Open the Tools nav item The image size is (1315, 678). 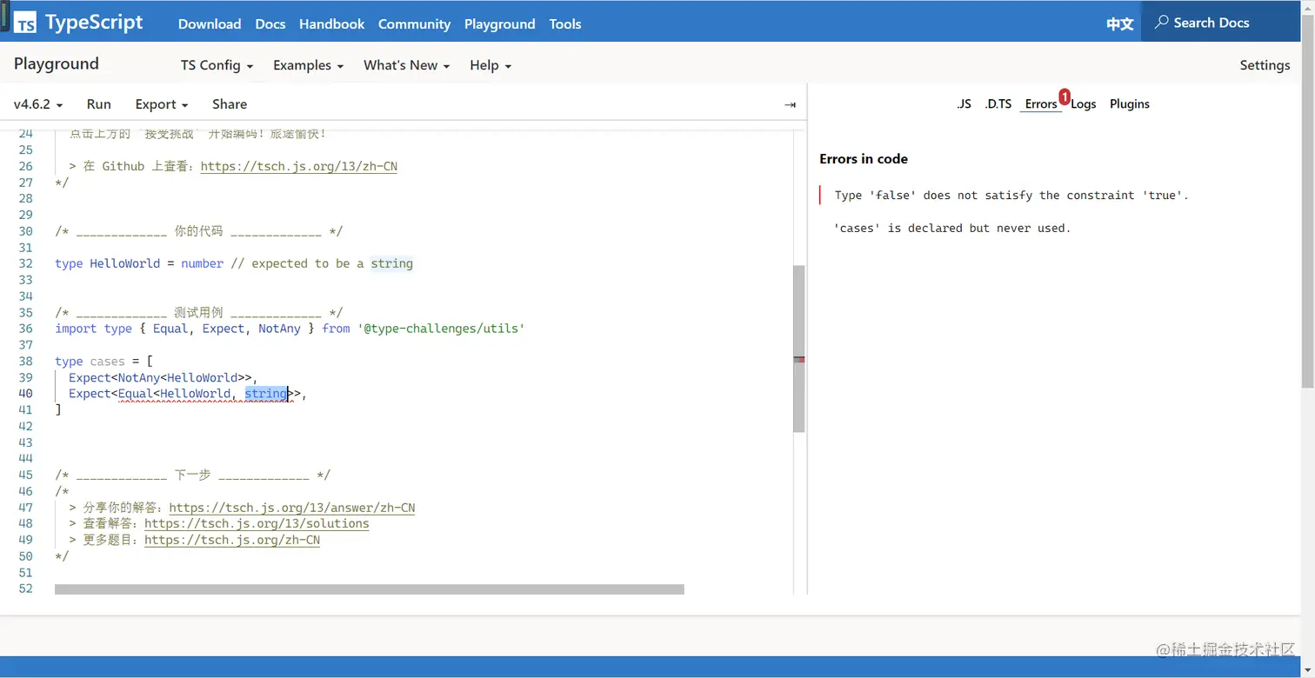click(565, 23)
